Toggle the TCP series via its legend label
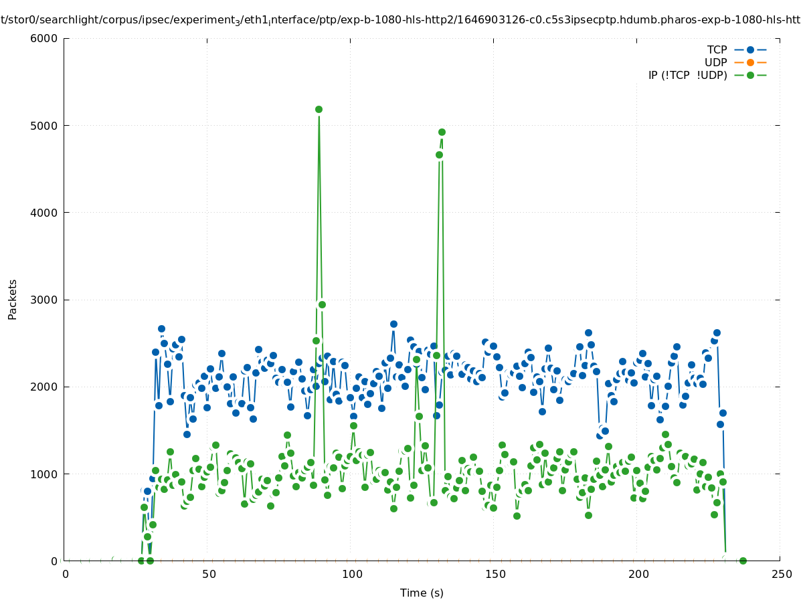 (717, 49)
